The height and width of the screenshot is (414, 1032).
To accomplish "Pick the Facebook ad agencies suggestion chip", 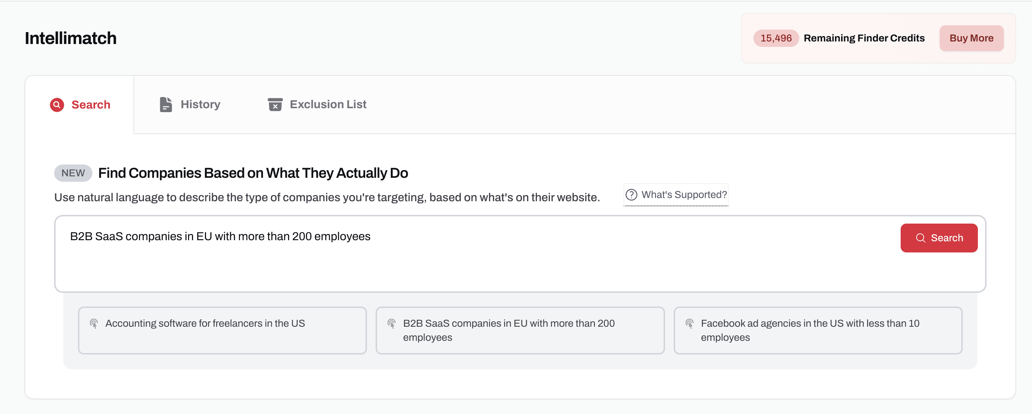I will pyautogui.click(x=818, y=330).
